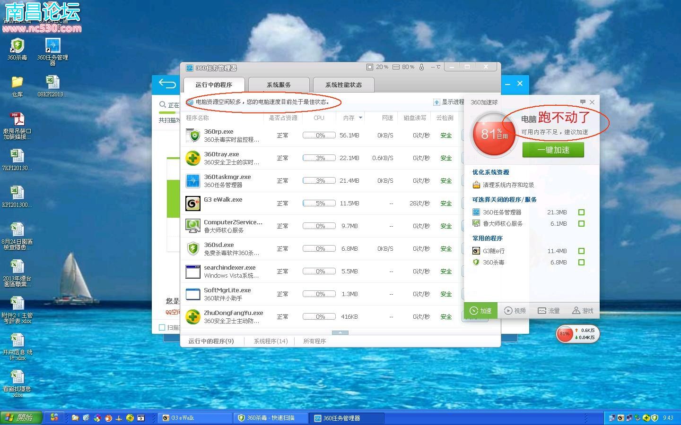Sort by the 磁盘读写 column header
The height and width of the screenshot is (425, 681).
[x=415, y=118]
